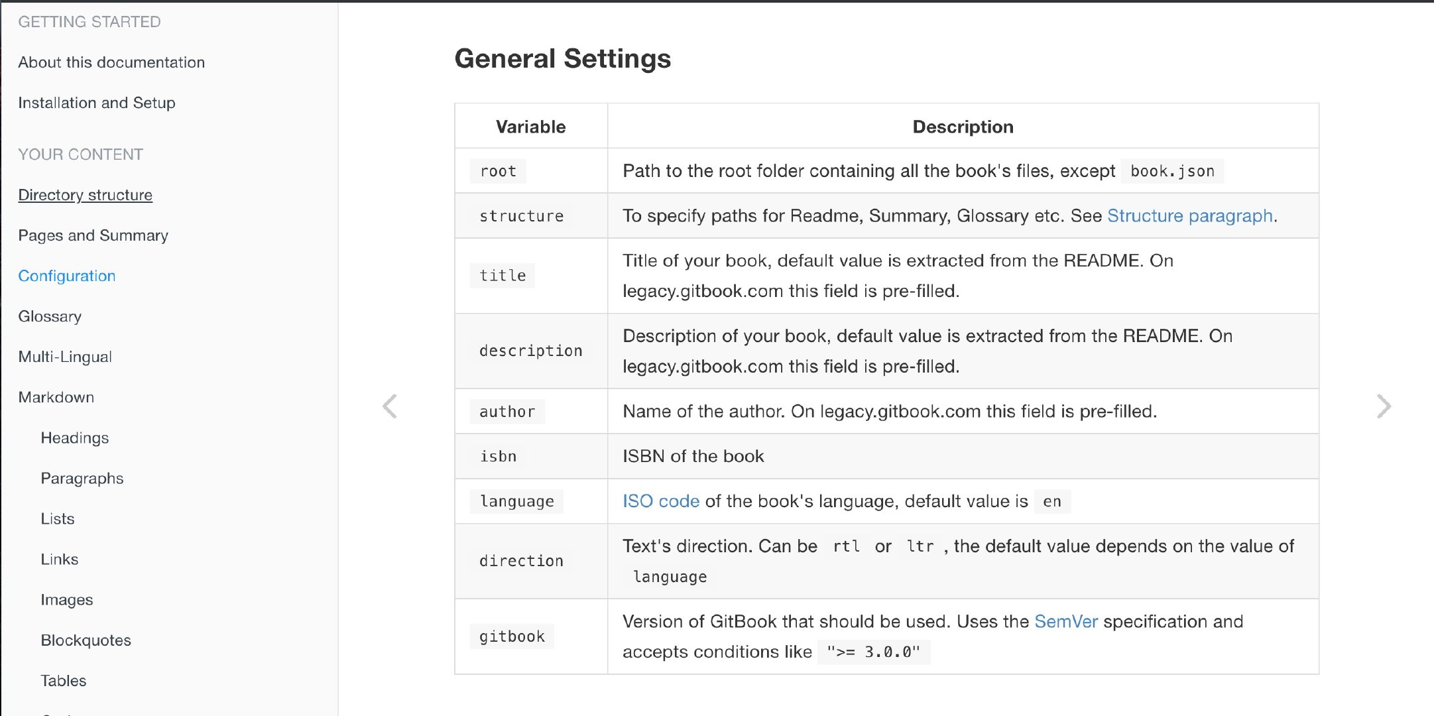Open the Structure paragraph link
1434x716 pixels.
1189,215
